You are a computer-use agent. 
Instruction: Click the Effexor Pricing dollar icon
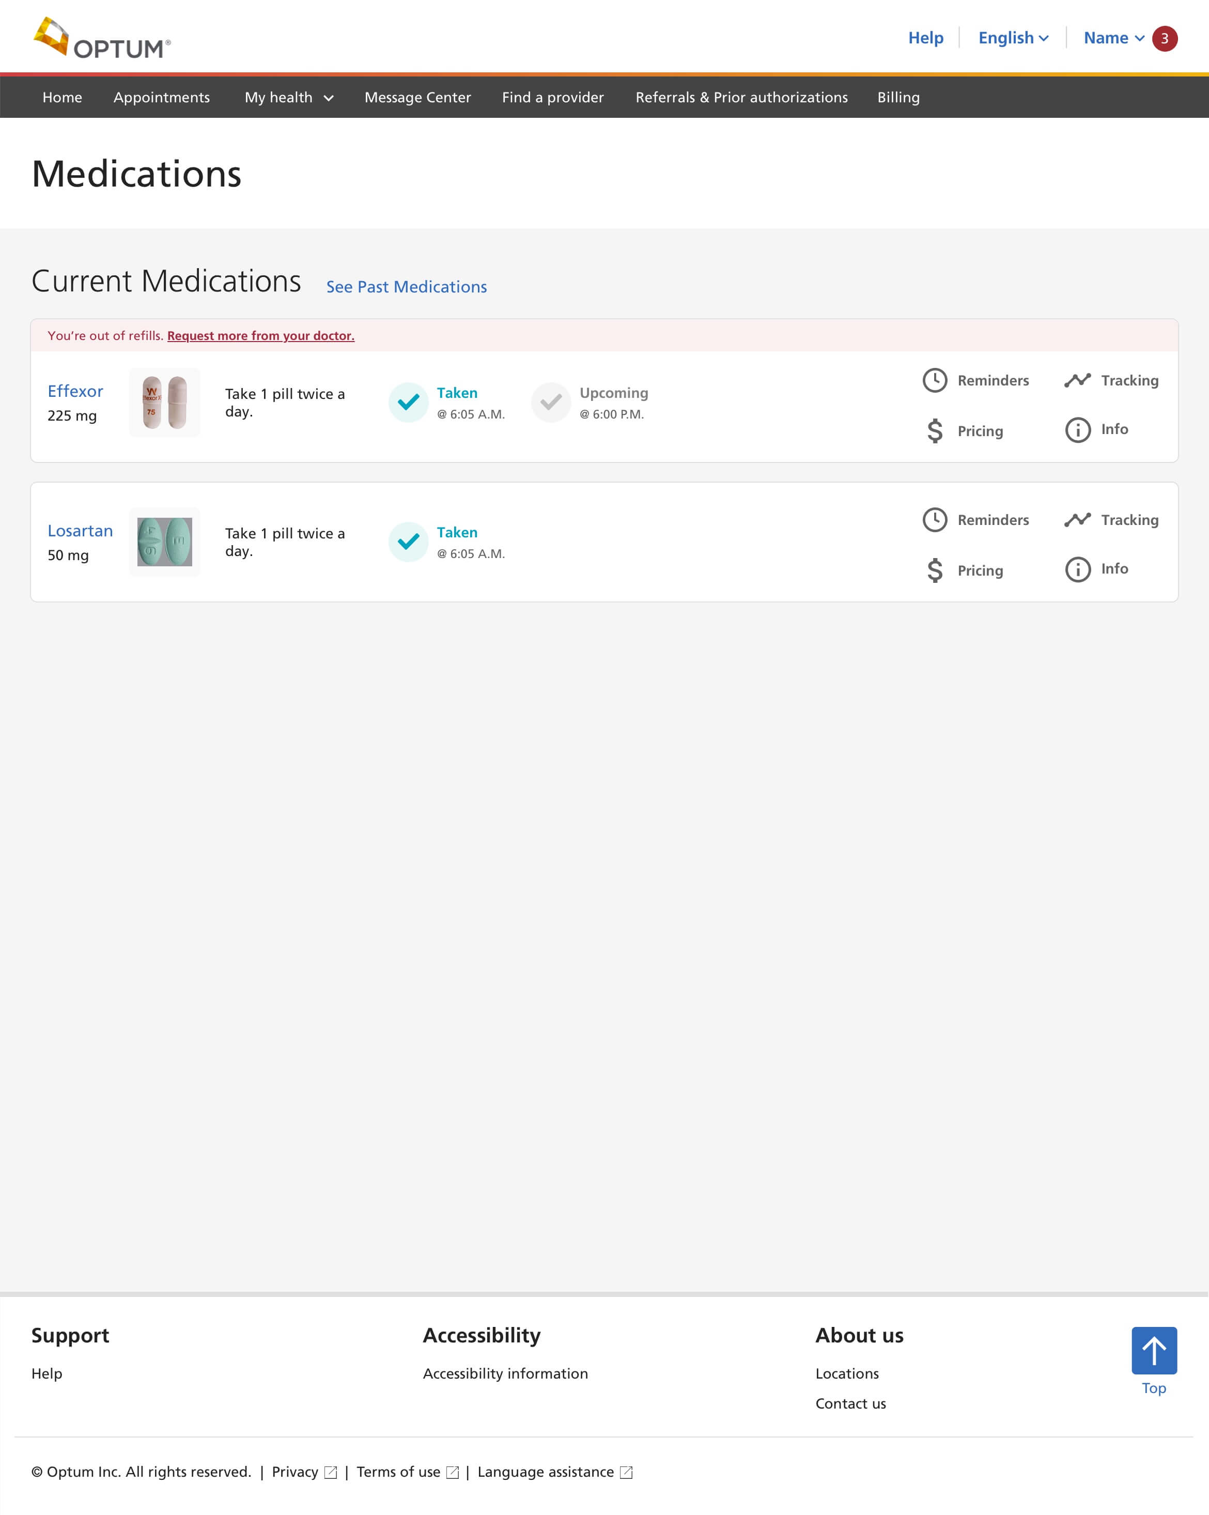coord(934,431)
